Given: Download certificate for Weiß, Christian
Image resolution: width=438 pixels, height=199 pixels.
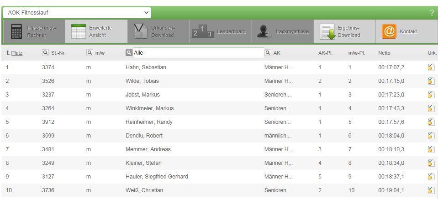Looking at the screenshot, I should pyautogui.click(x=431, y=190).
